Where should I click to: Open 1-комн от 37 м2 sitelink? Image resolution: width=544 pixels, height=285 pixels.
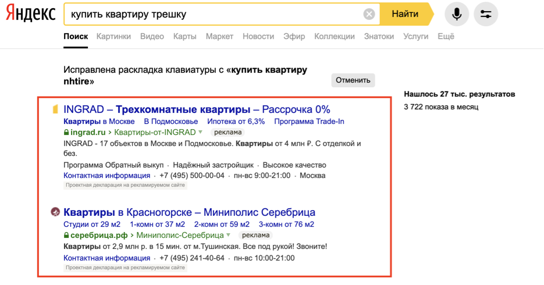click(157, 225)
